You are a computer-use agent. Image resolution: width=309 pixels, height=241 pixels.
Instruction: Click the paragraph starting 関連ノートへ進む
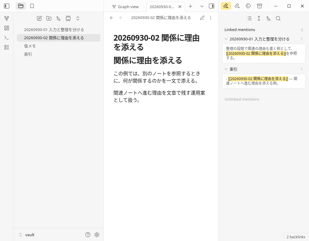coord(159,96)
